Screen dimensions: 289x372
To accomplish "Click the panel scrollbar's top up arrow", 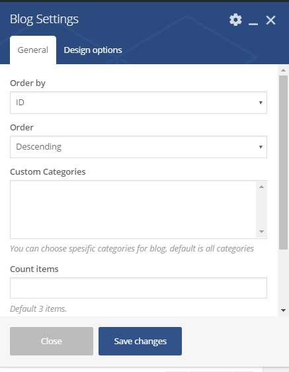I will (283, 70).
